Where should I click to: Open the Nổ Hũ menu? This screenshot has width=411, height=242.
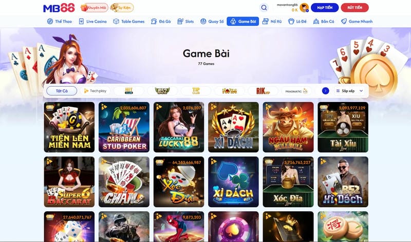click(272, 22)
